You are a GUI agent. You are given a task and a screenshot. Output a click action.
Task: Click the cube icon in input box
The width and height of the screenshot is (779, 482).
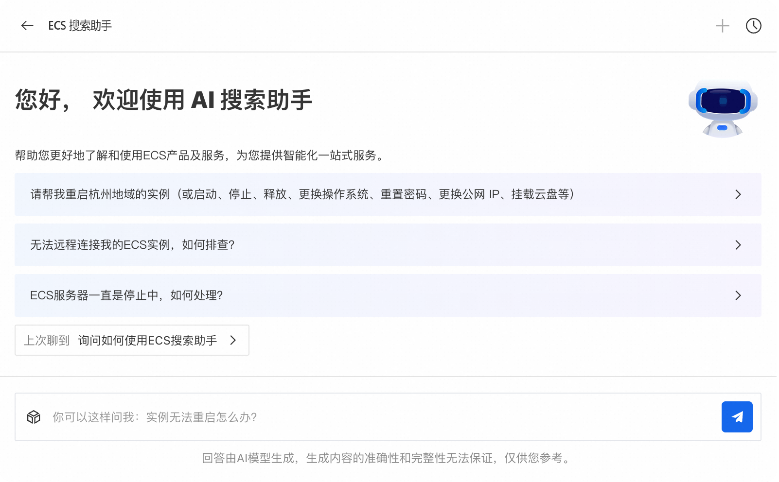tap(34, 417)
